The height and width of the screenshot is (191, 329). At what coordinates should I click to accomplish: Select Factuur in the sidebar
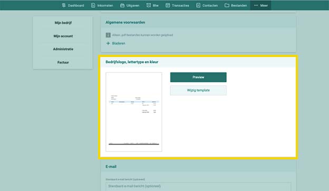[x=63, y=62]
